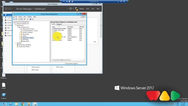Select the Starter GPOs tree item
This screenshot has height=106, width=188.
coord(26,41)
